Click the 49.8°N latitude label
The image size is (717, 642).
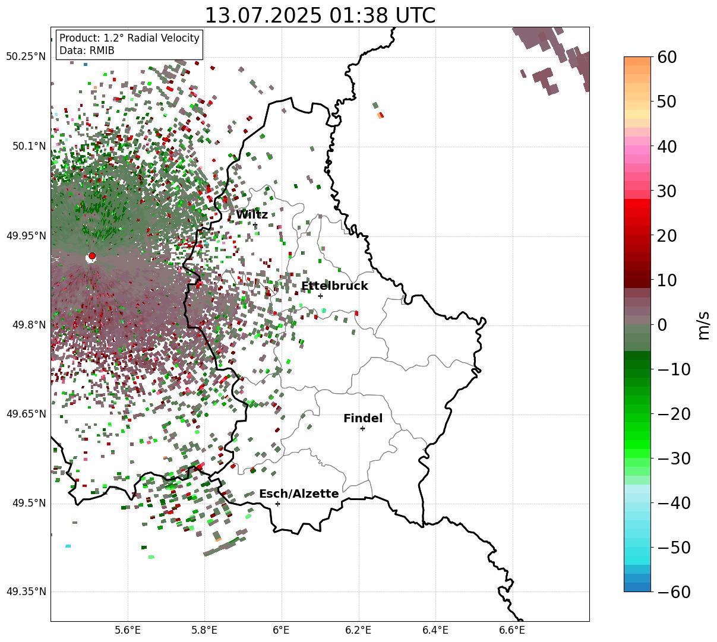tap(29, 325)
